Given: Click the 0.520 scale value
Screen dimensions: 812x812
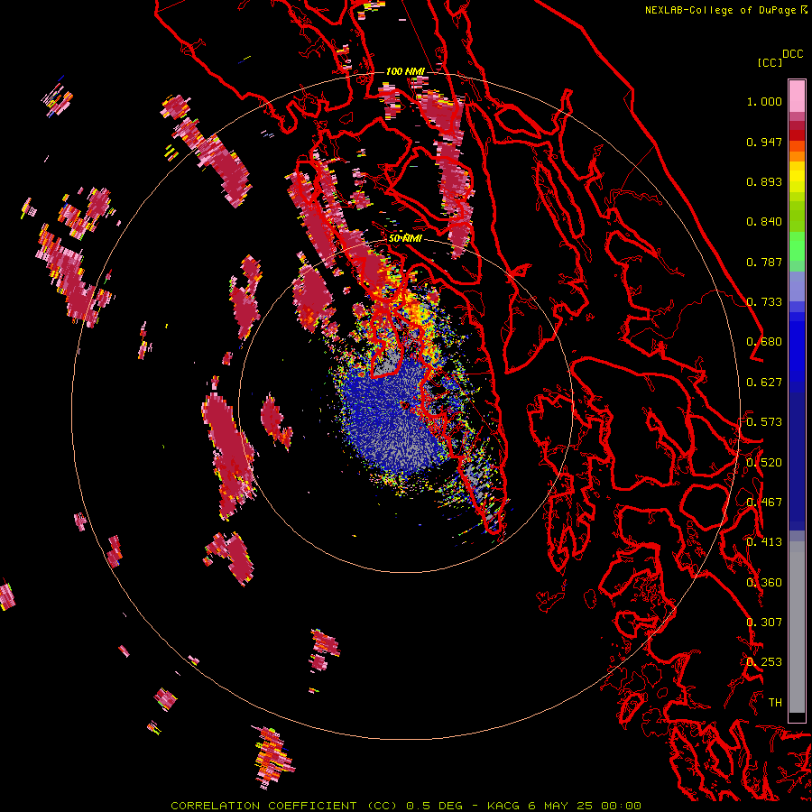Looking at the screenshot, I should tap(764, 463).
